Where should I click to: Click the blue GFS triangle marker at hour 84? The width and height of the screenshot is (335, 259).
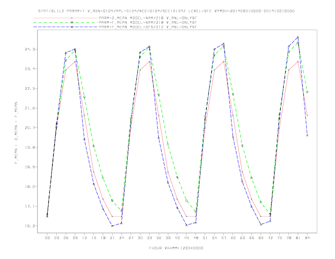pyautogui.click(x=307, y=135)
